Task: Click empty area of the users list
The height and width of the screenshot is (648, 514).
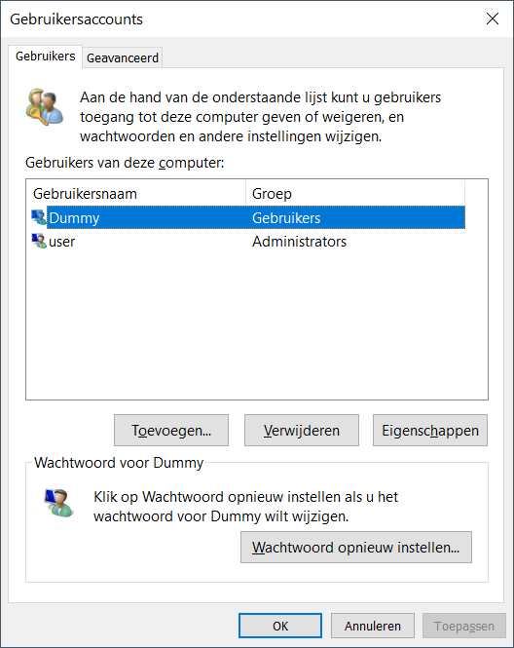Action: coord(256,324)
